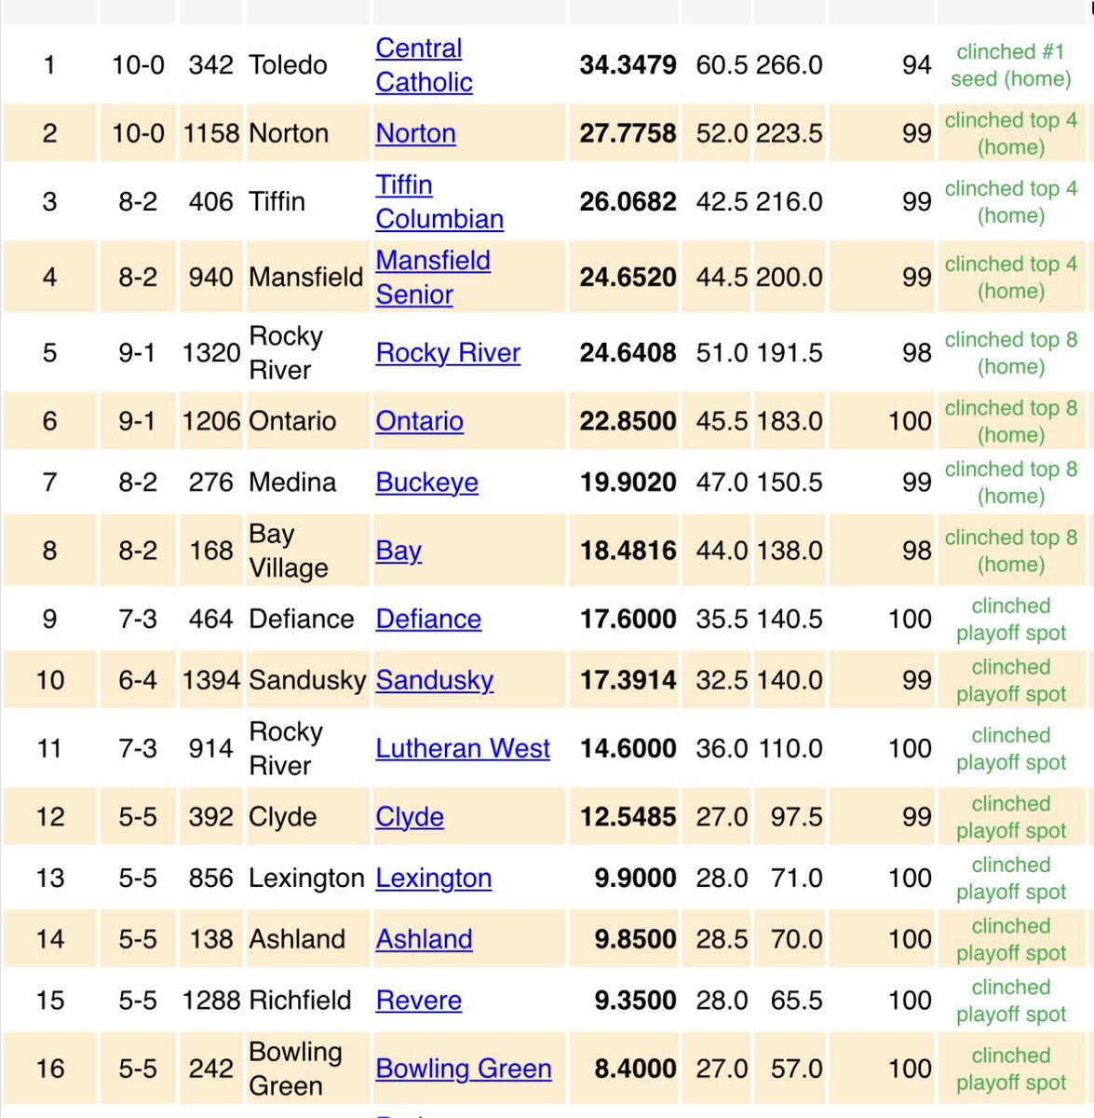This screenshot has width=1094, height=1118.
Task: Click the clinched #1 seed status text
Action: point(1010,65)
